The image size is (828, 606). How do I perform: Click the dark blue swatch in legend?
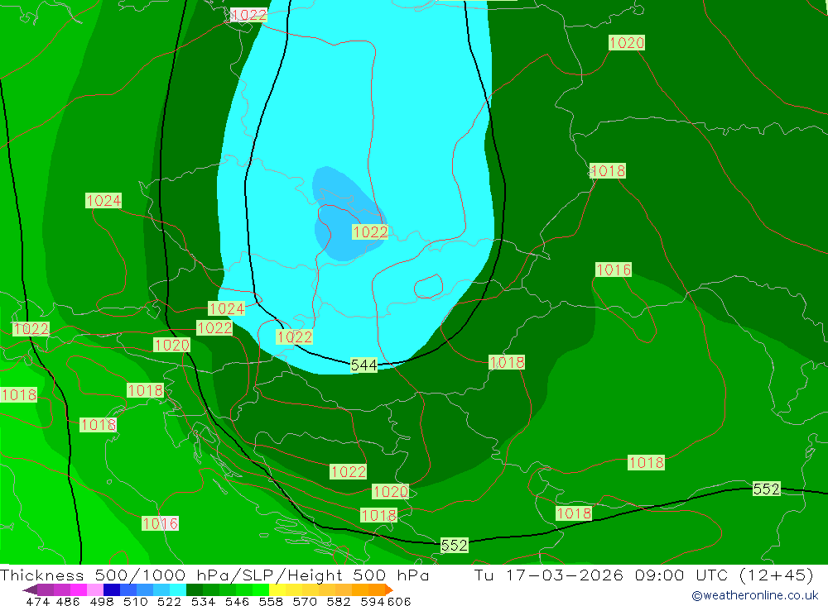pos(112,589)
